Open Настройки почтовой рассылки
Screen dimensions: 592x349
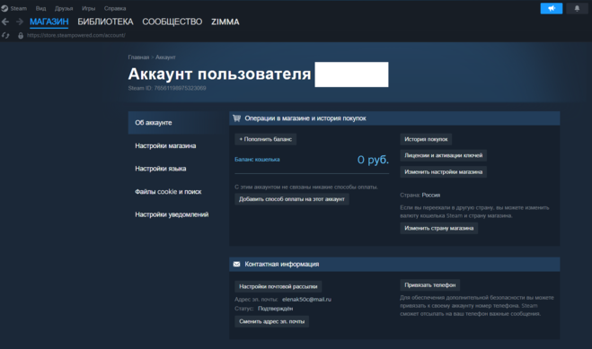(x=278, y=286)
